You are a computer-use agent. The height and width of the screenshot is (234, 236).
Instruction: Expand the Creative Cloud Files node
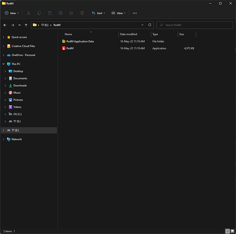[3, 46]
